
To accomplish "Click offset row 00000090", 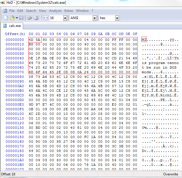I will (x=15, y=81).
